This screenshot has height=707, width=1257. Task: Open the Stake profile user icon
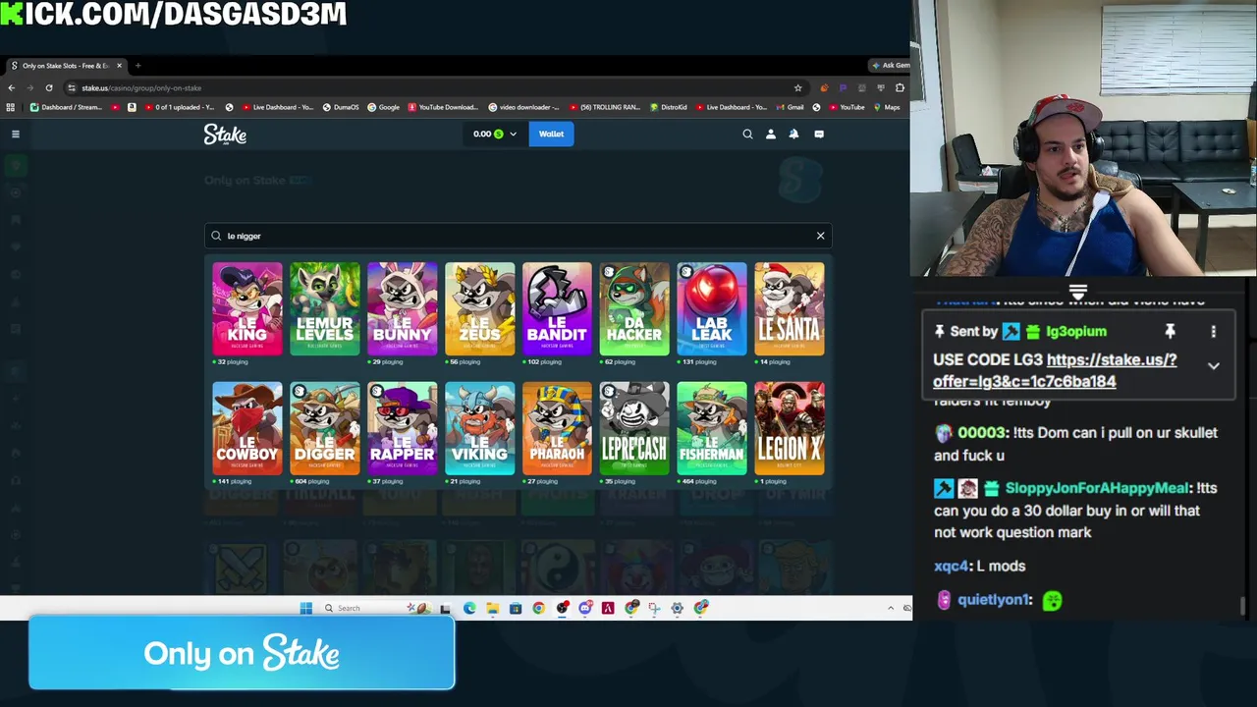(771, 134)
